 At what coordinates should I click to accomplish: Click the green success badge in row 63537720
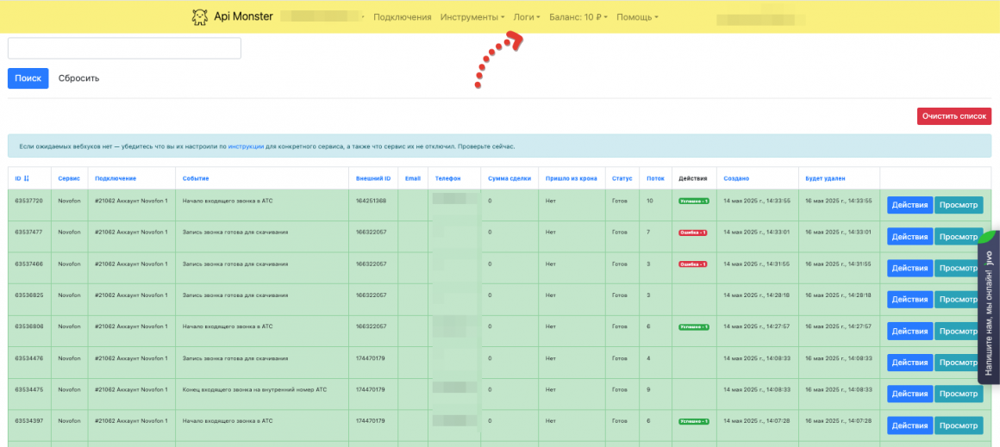point(692,201)
